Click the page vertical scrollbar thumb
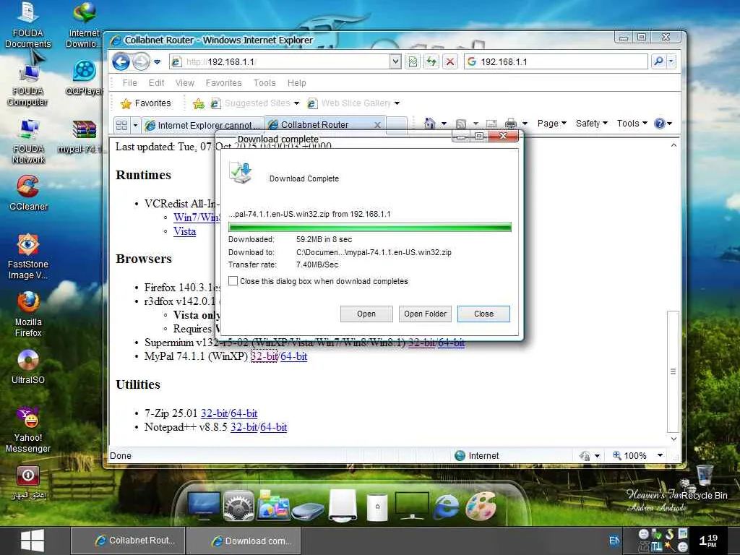 click(674, 371)
